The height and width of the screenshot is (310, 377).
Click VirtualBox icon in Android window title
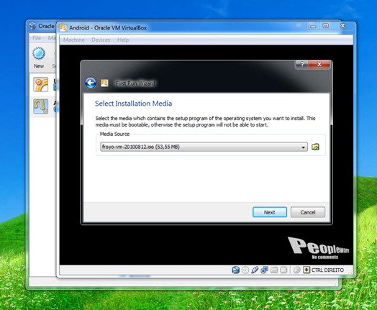[63, 28]
